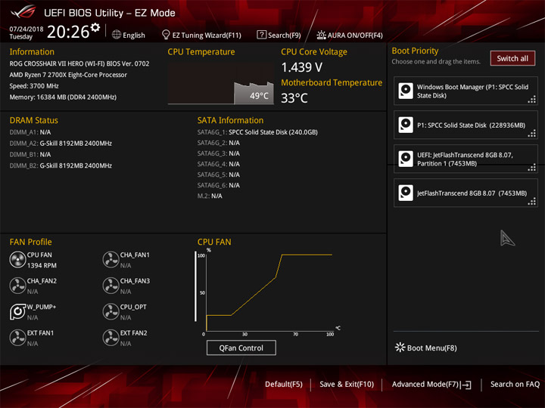The height and width of the screenshot is (408, 545).
Task: Click Motherboard Temperature 33°C value
Action: click(x=294, y=98)
